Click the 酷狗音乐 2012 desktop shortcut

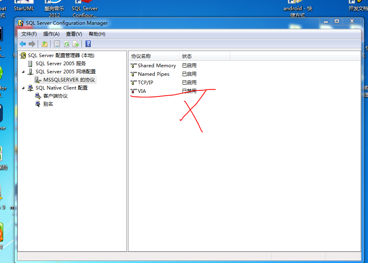54,9
